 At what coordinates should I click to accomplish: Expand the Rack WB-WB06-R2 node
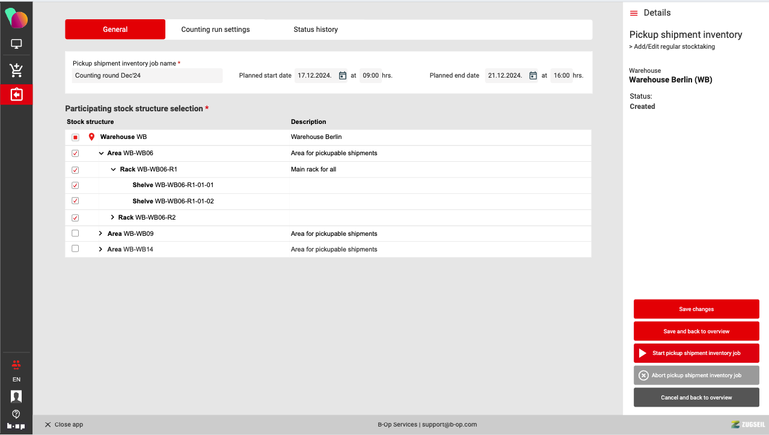click(112, 217)
